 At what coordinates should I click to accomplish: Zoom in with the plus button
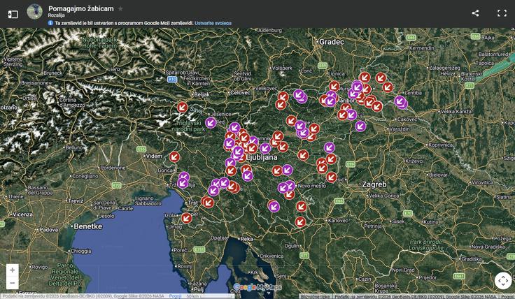click(12, 270)
